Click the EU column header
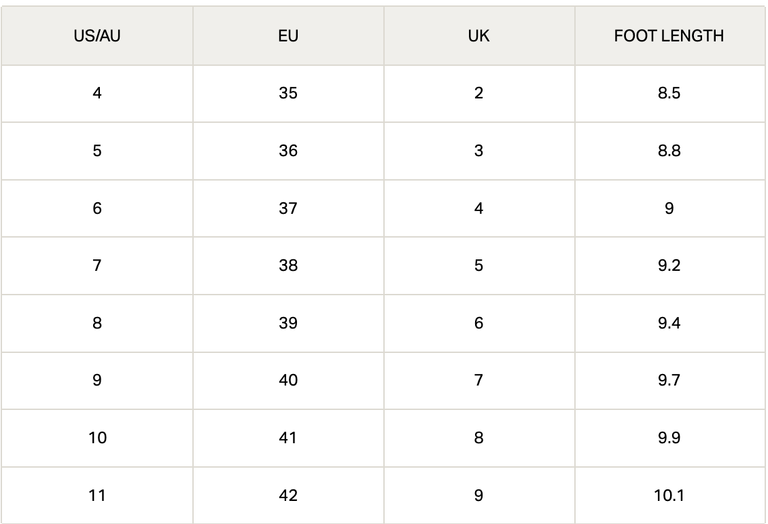Screen dimensions: 768x524 click(288, 36)
